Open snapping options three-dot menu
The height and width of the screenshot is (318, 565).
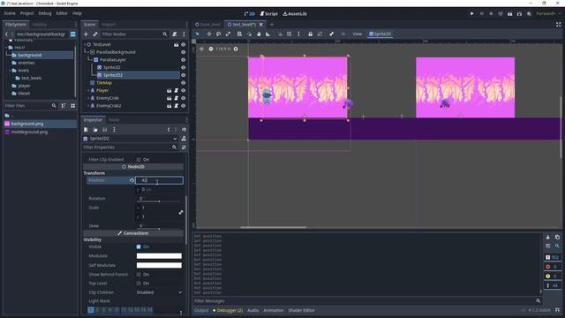[298, 34]
